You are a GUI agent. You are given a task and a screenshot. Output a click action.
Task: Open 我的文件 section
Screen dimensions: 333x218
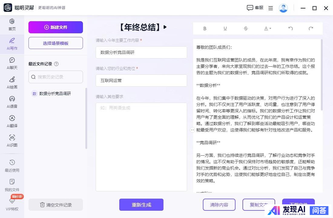point(12,185)
